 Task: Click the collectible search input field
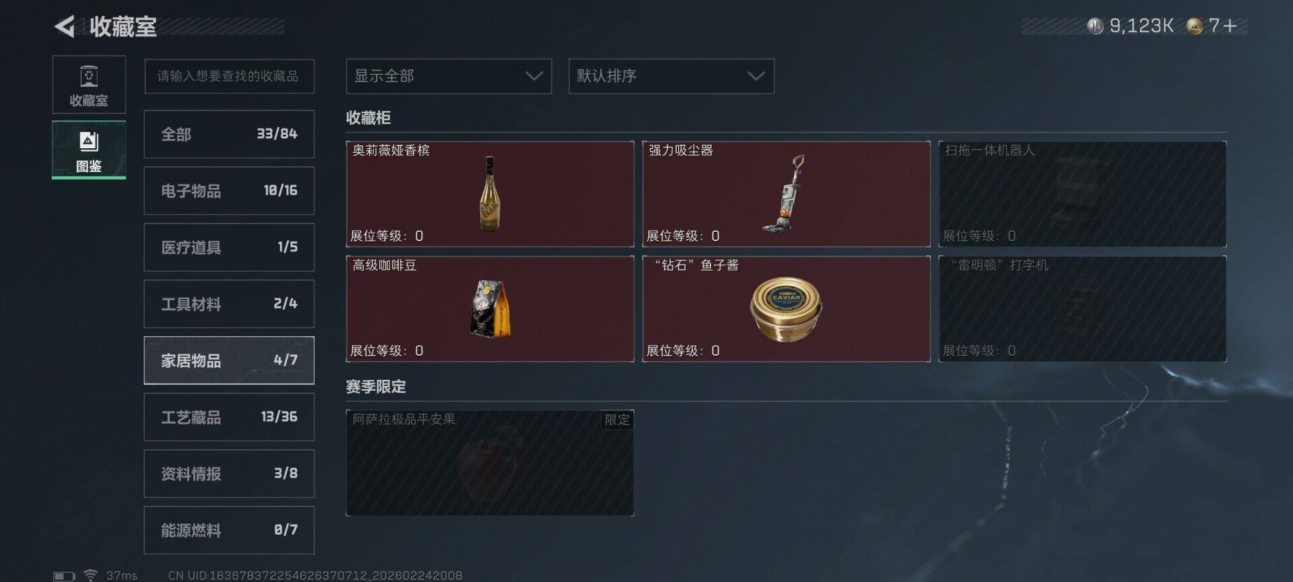[x=229, y=76]
